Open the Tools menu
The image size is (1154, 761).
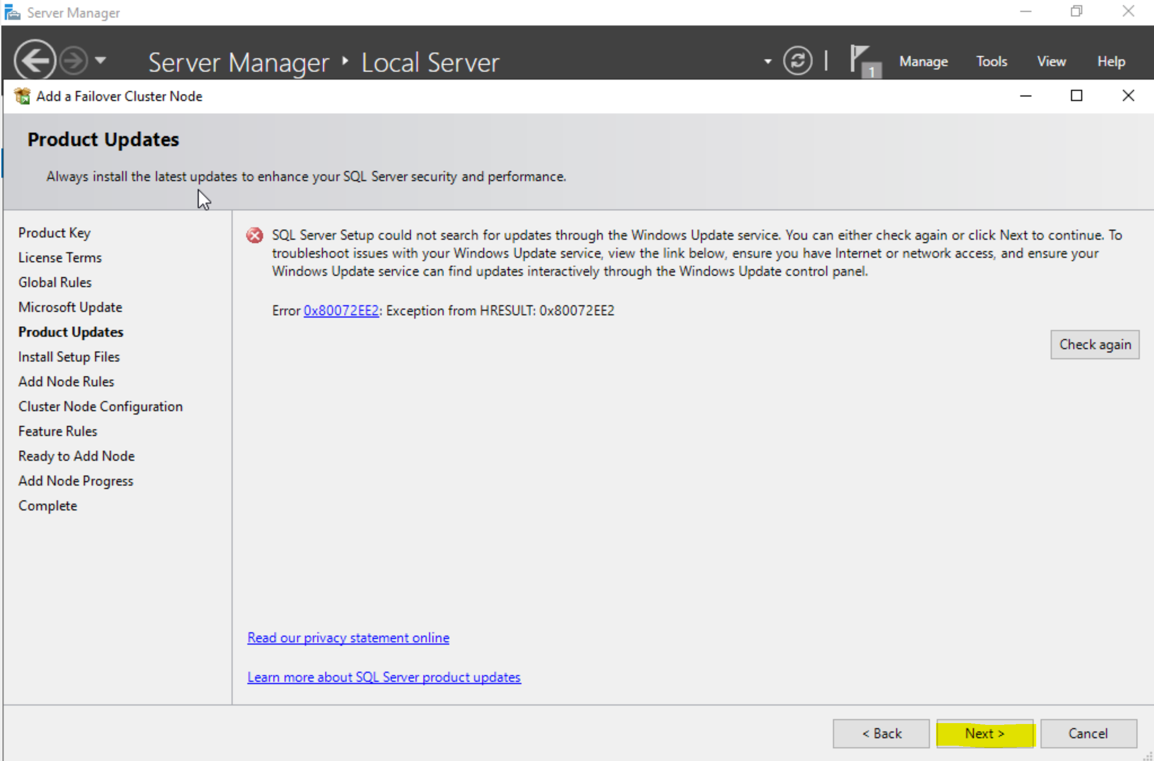click(x=992, y=62)
